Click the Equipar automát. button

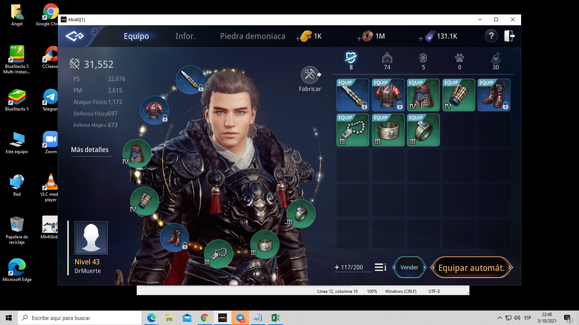(x=471, y=268)
